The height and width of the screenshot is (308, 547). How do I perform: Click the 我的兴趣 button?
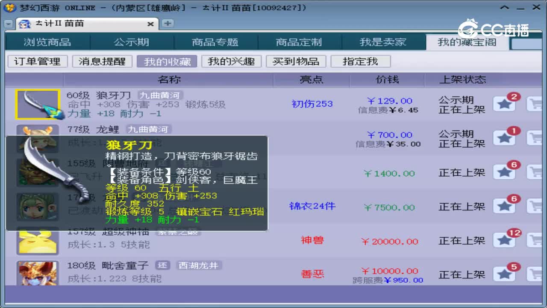(x=231, y=61)
